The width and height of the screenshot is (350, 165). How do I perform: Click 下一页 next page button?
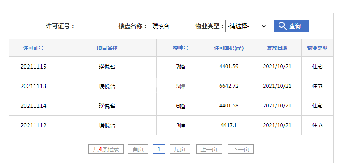(241, 149)
